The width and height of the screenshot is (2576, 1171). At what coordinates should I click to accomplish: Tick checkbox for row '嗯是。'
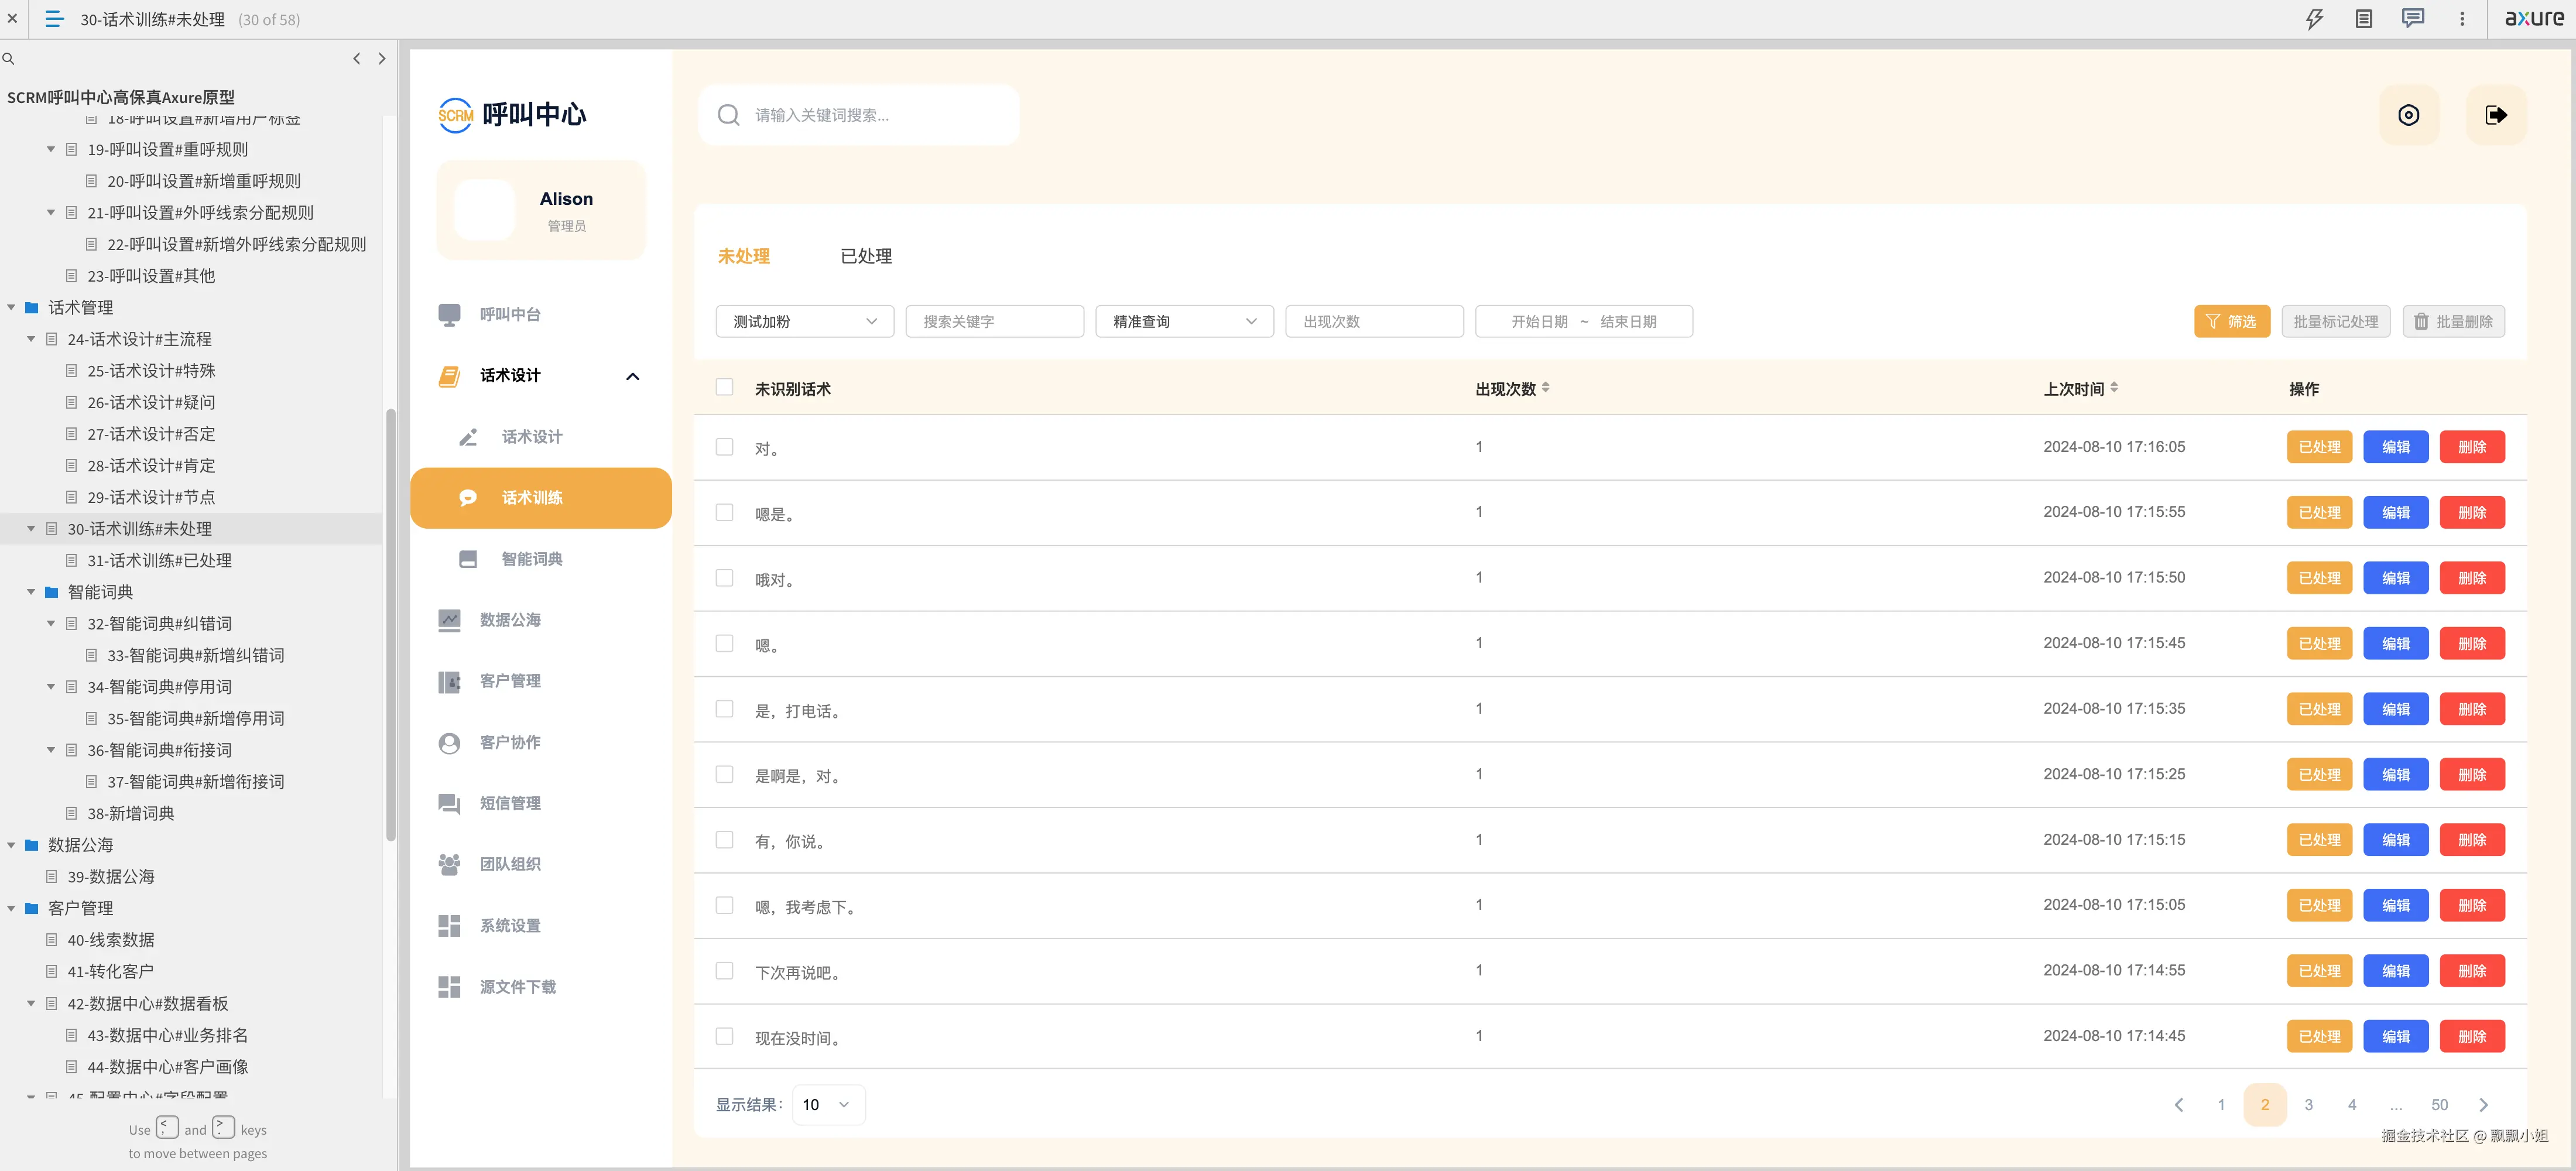724,512
